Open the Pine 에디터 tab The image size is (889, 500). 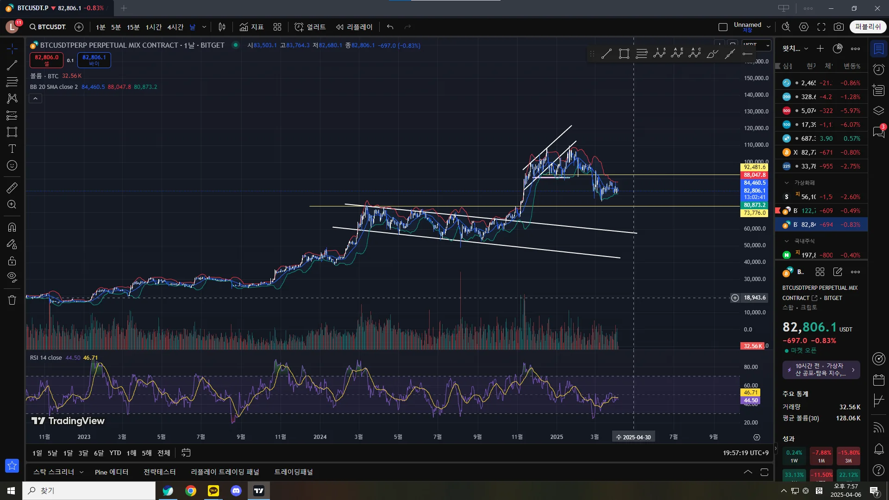click(x=111, y=472)
